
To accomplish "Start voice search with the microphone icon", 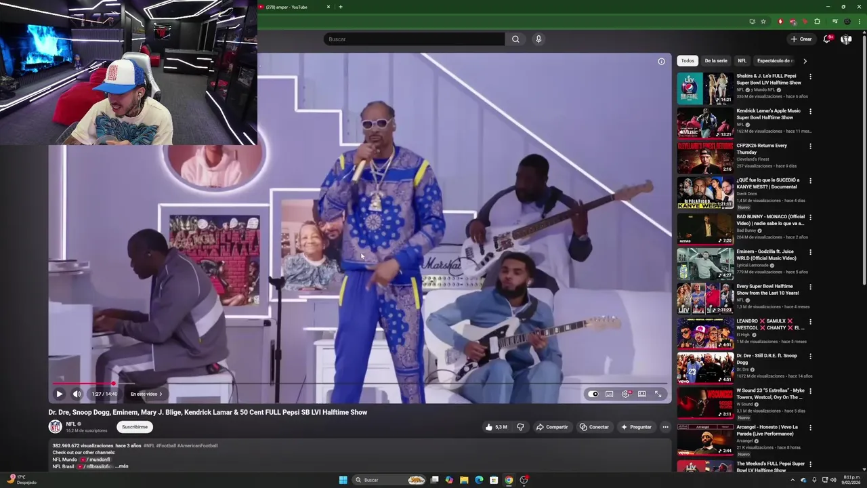I will [538, 39].
